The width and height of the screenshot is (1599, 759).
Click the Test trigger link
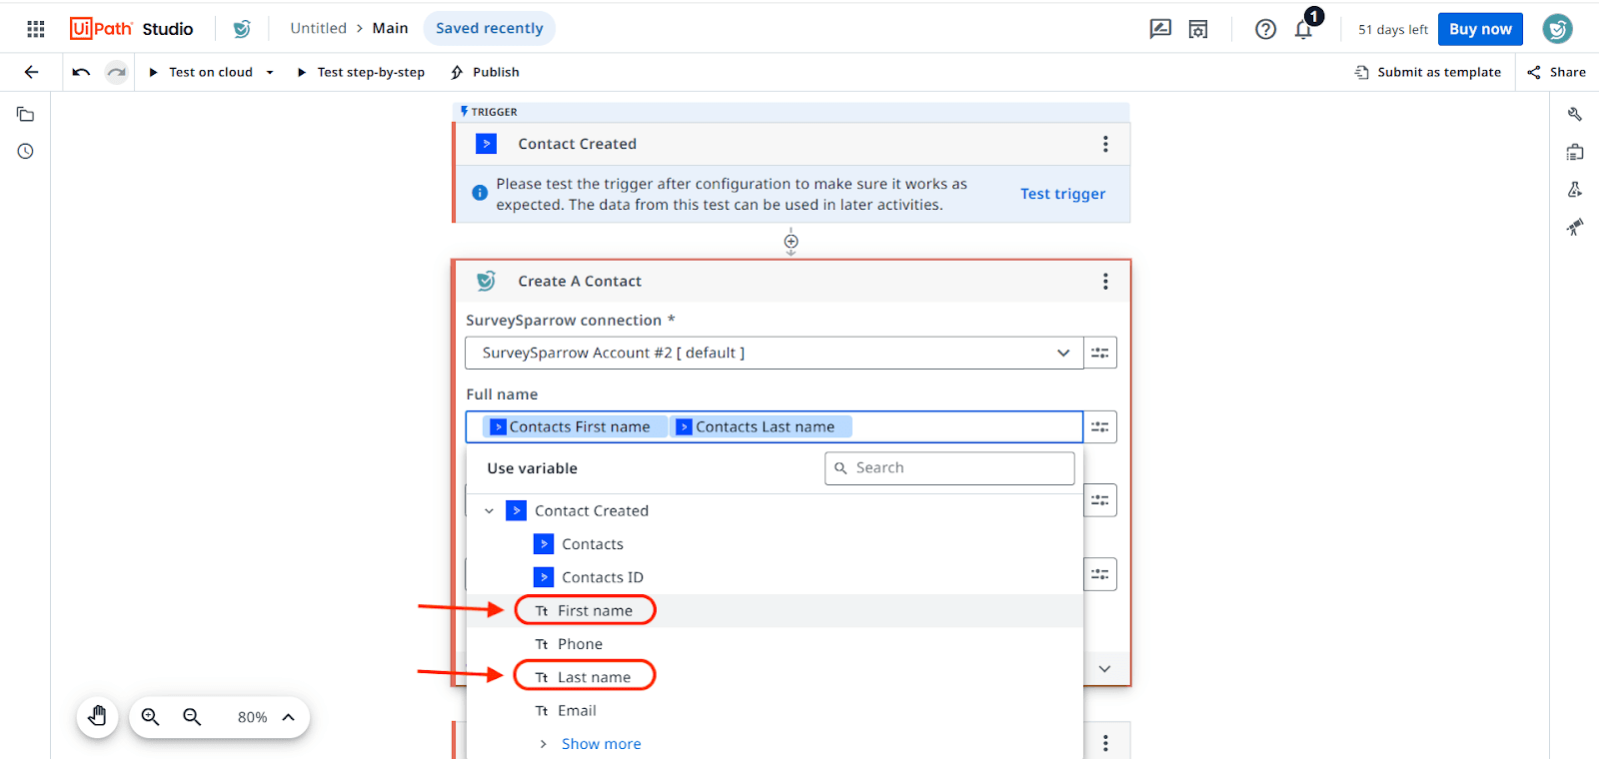click(1062, 194)
